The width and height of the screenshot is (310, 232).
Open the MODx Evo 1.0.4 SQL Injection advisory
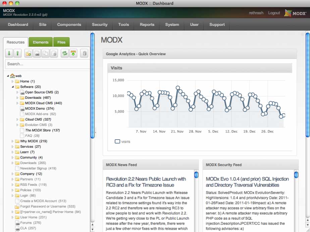247,182
